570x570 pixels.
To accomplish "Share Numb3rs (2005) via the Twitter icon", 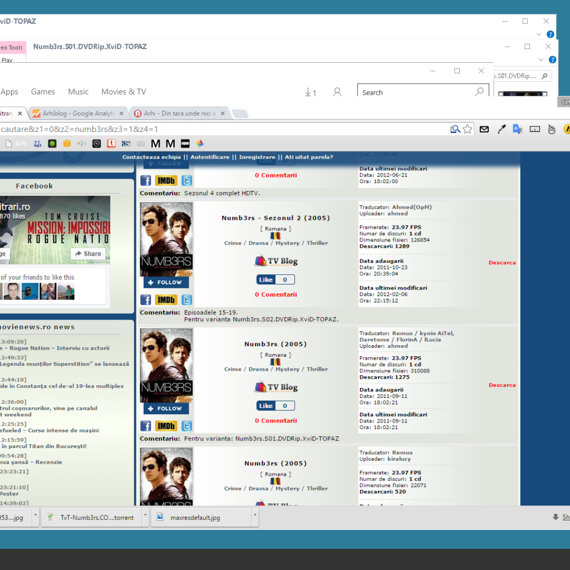I will click(187, 425).
